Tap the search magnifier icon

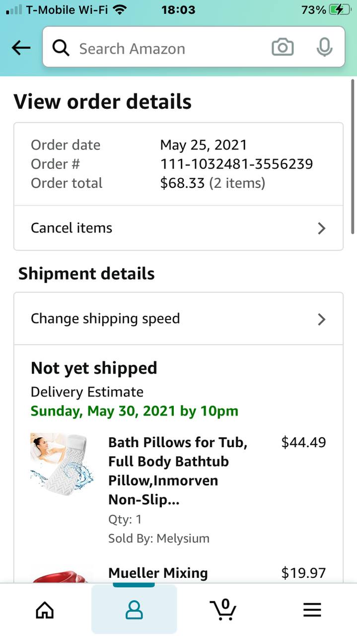pos(61,48)
